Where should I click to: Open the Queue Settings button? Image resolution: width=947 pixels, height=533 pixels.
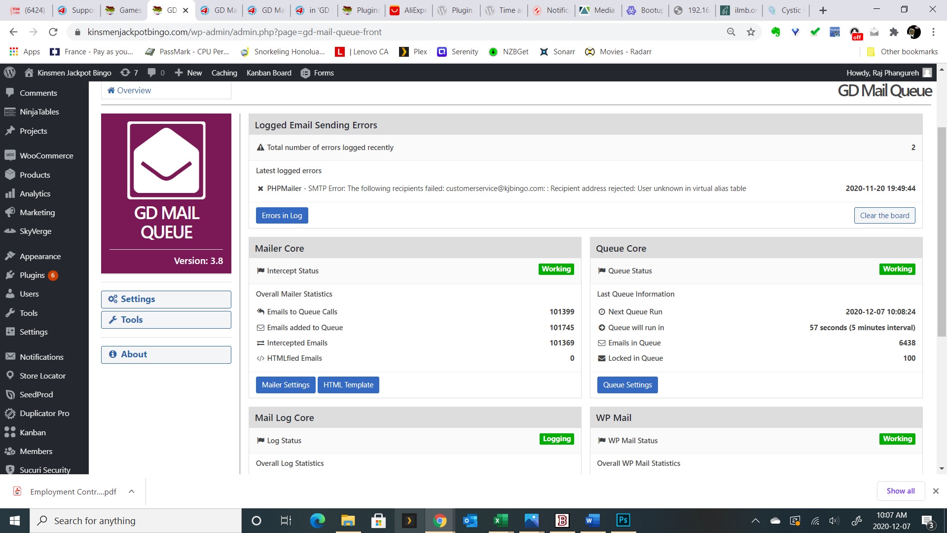pyautogui.click(x=627, y=385)
